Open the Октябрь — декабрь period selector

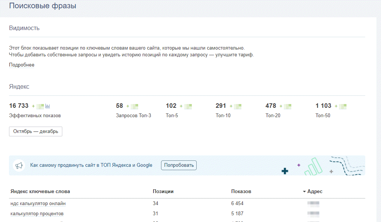click(x=36, y=131)
